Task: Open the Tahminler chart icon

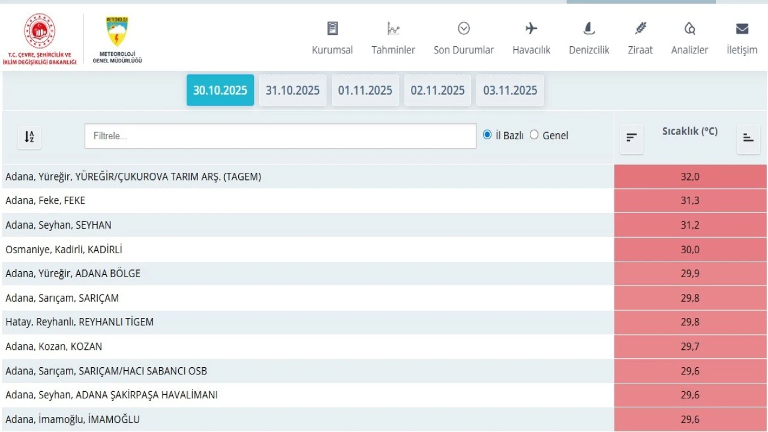Action: point(393,29)
